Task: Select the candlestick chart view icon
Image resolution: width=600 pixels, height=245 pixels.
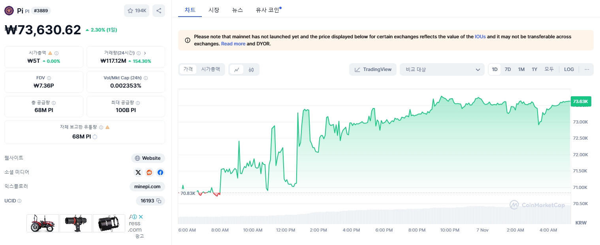Action: point(252,69)
